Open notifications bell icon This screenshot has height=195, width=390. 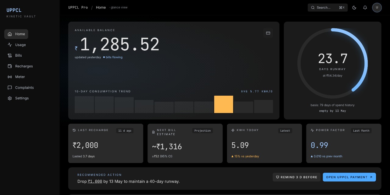(365, 8)
